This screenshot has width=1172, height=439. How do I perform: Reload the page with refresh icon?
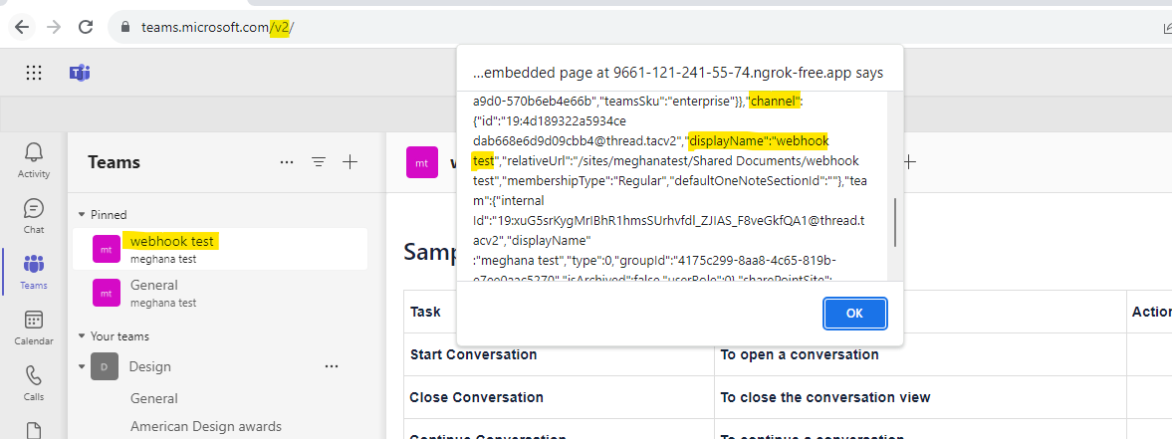pyautogui.click(x=86, y=27)
